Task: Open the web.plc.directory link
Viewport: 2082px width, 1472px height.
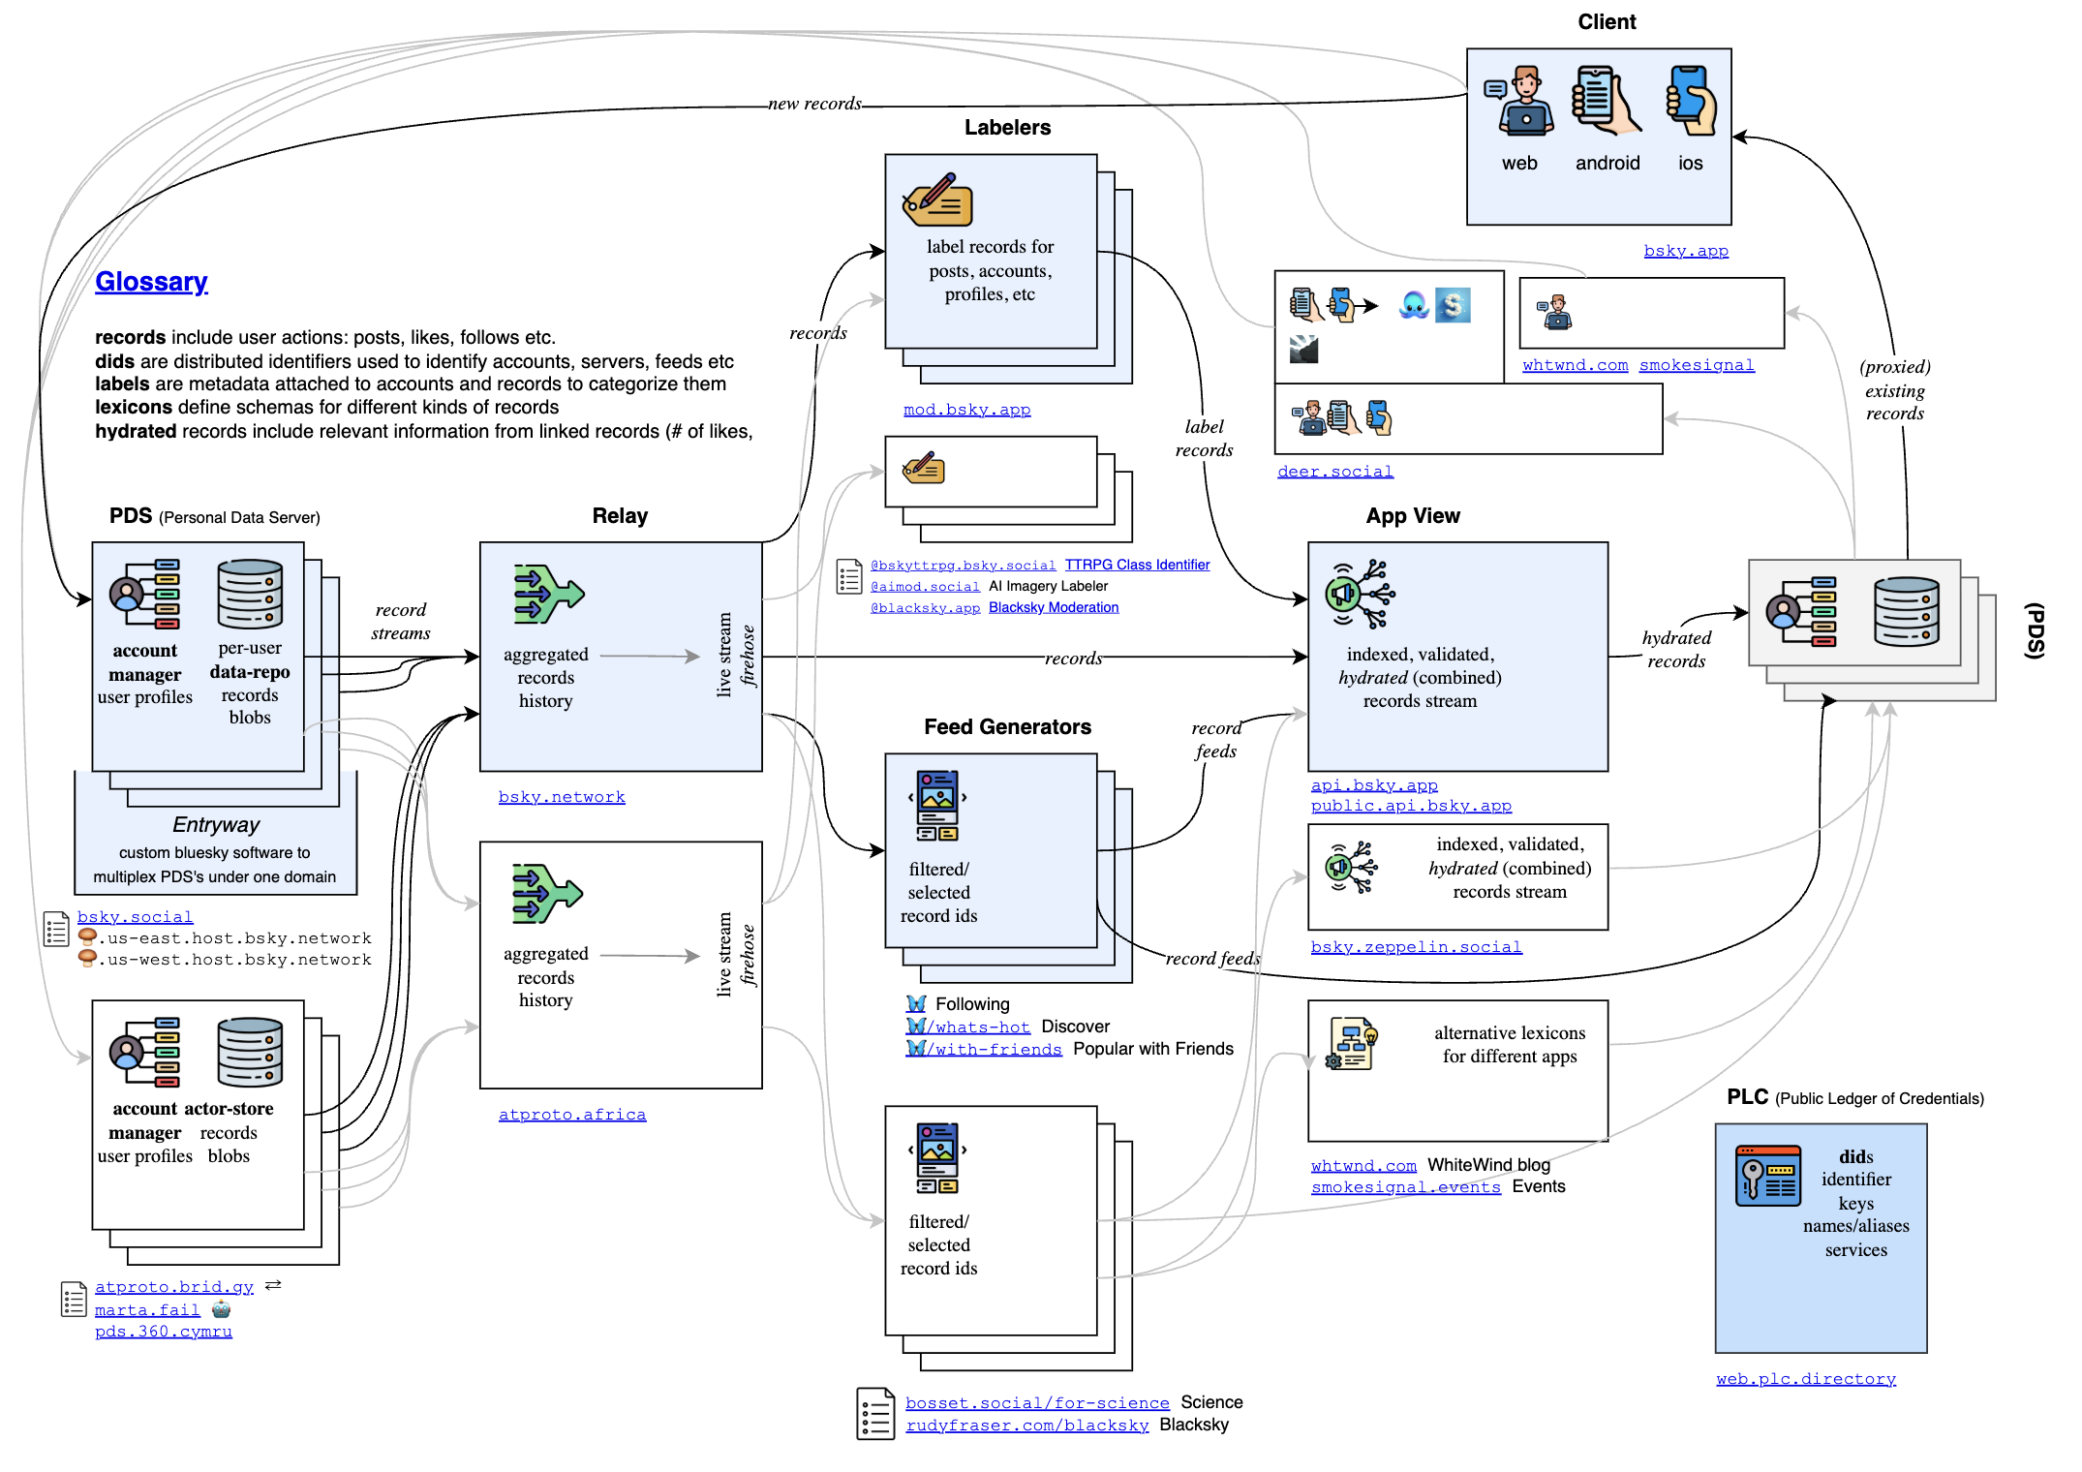Action: 1805,1379
